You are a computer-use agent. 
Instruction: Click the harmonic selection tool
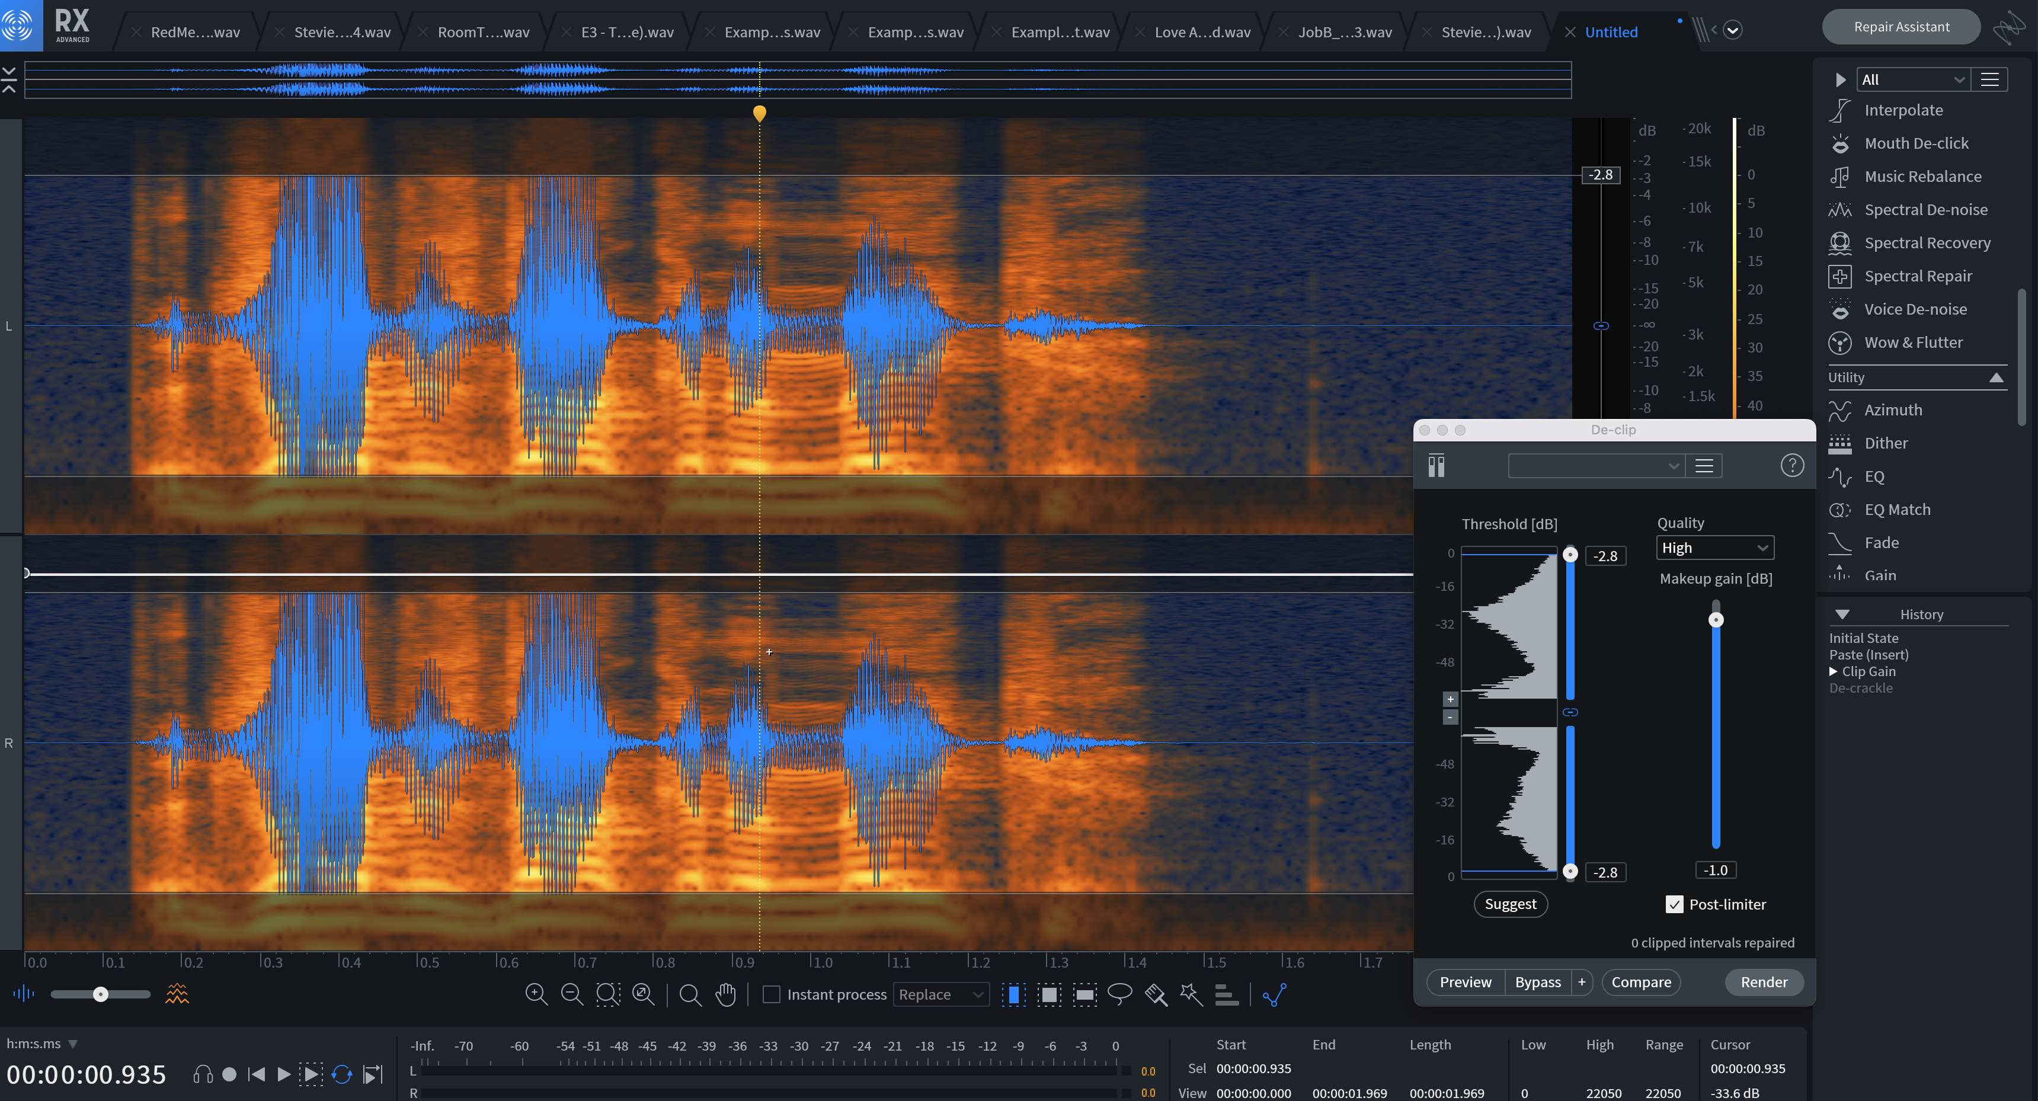[1226, 994]
